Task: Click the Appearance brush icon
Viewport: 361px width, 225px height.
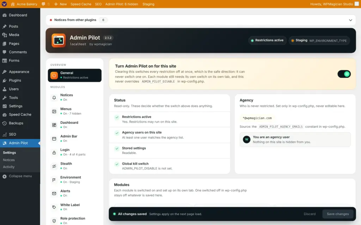Action: pyautogui.click(x=4, y=72)
